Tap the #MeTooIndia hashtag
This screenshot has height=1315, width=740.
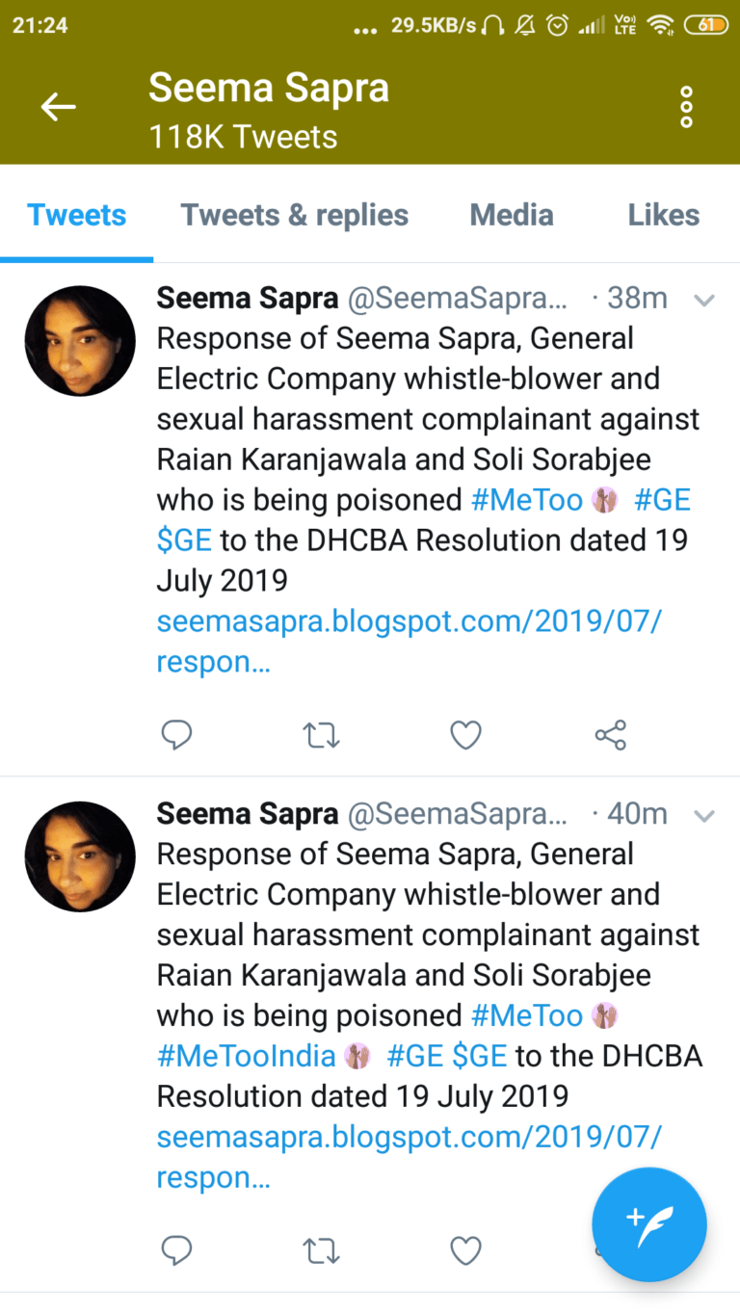tap(247, 1056)
